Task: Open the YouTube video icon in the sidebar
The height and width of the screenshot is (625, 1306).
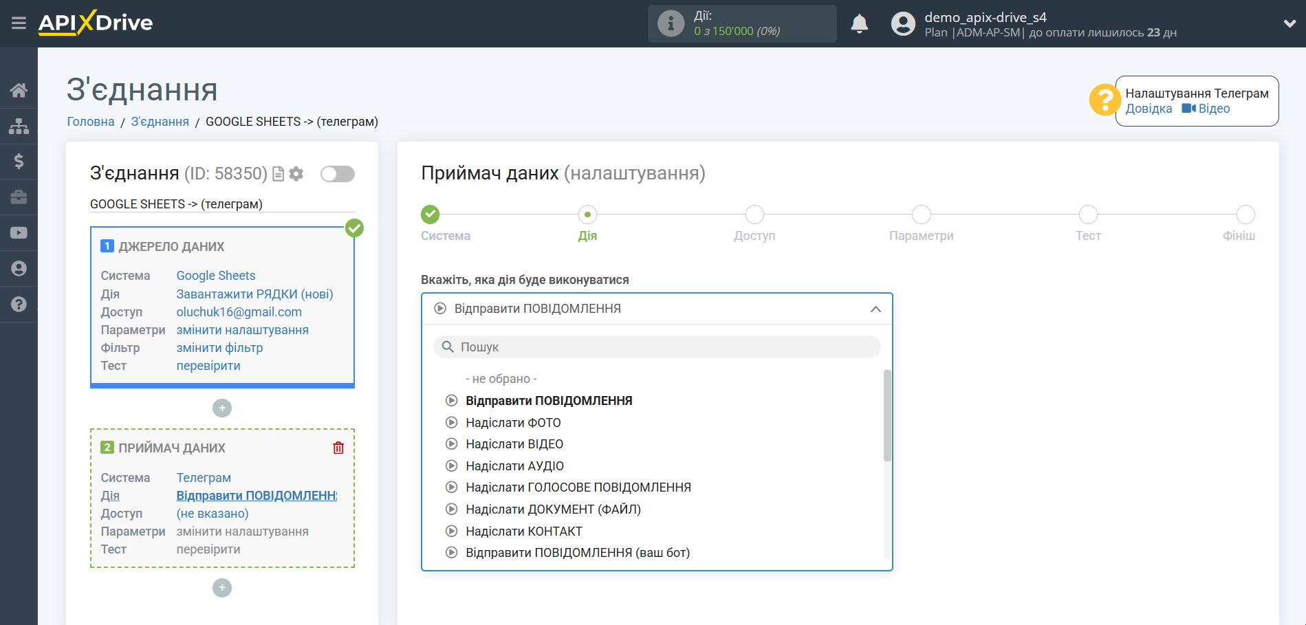Action: click(x=19, y=233)
